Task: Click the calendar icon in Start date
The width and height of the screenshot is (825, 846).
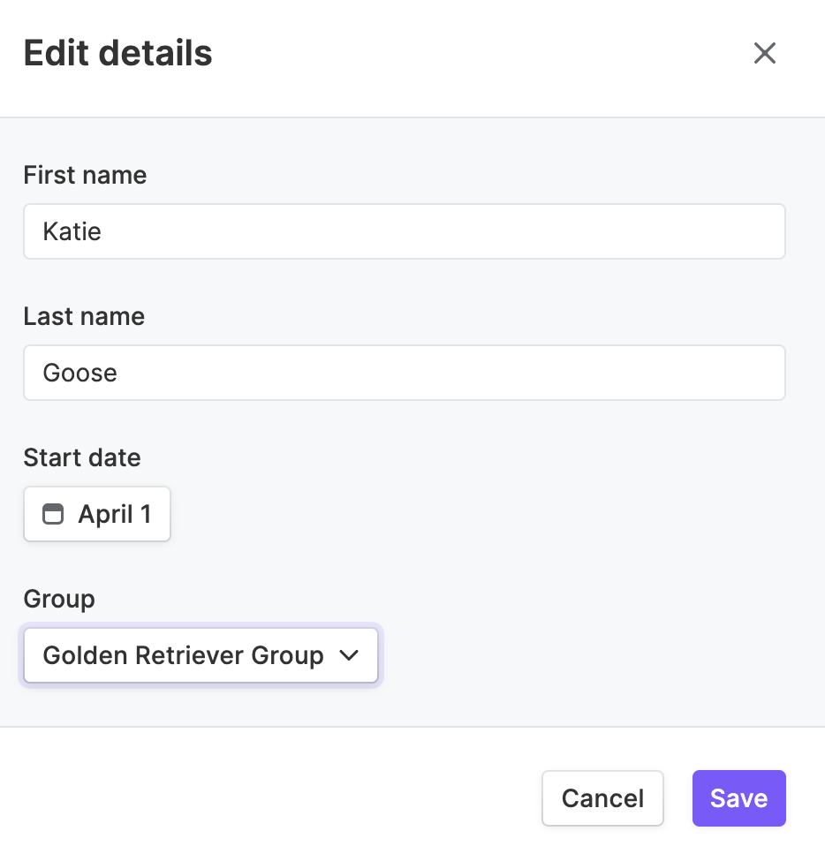Action: pyautogui.click(x=53, y=514)
